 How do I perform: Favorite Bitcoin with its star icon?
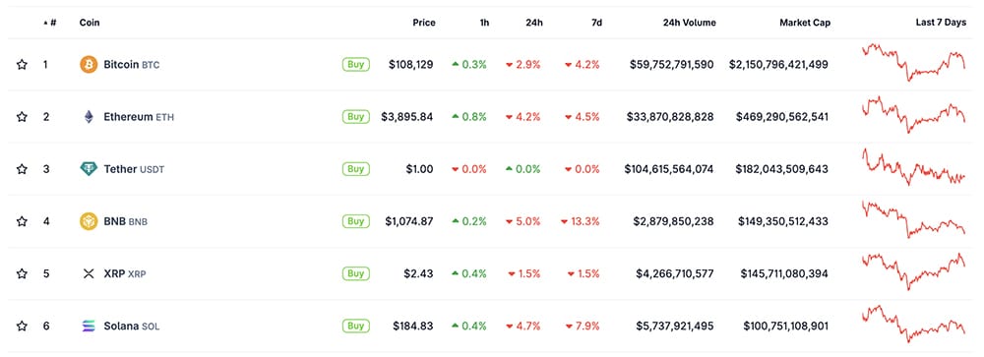click(x=22, y=65)
